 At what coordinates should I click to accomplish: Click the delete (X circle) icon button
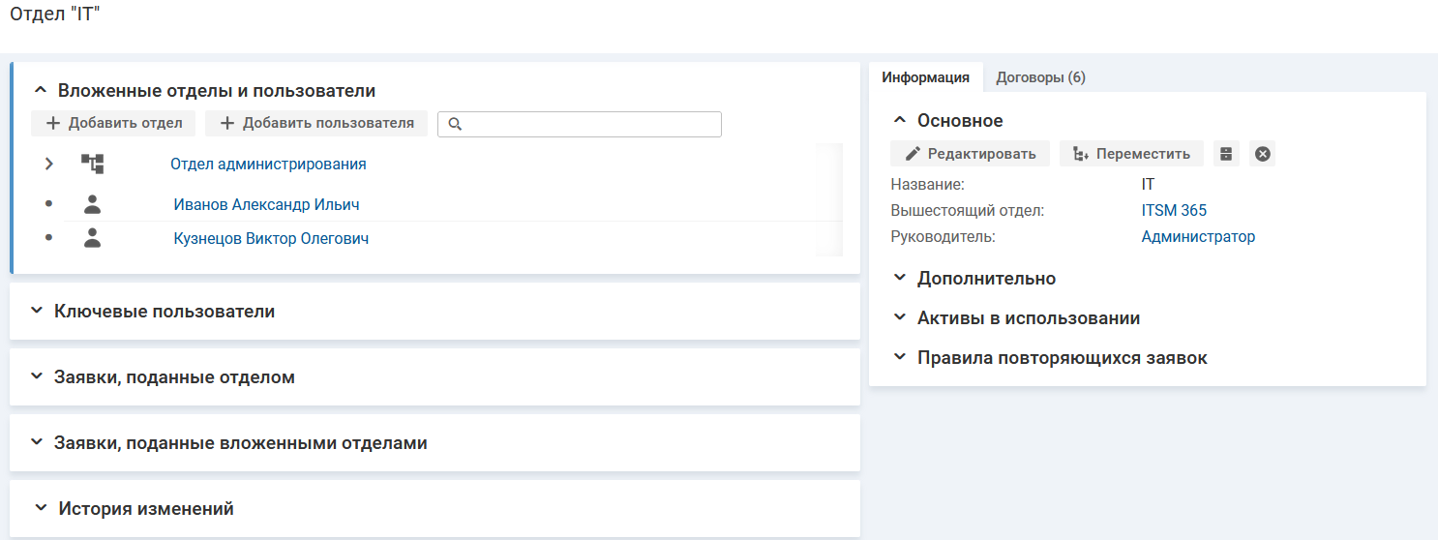point(1262,154)
